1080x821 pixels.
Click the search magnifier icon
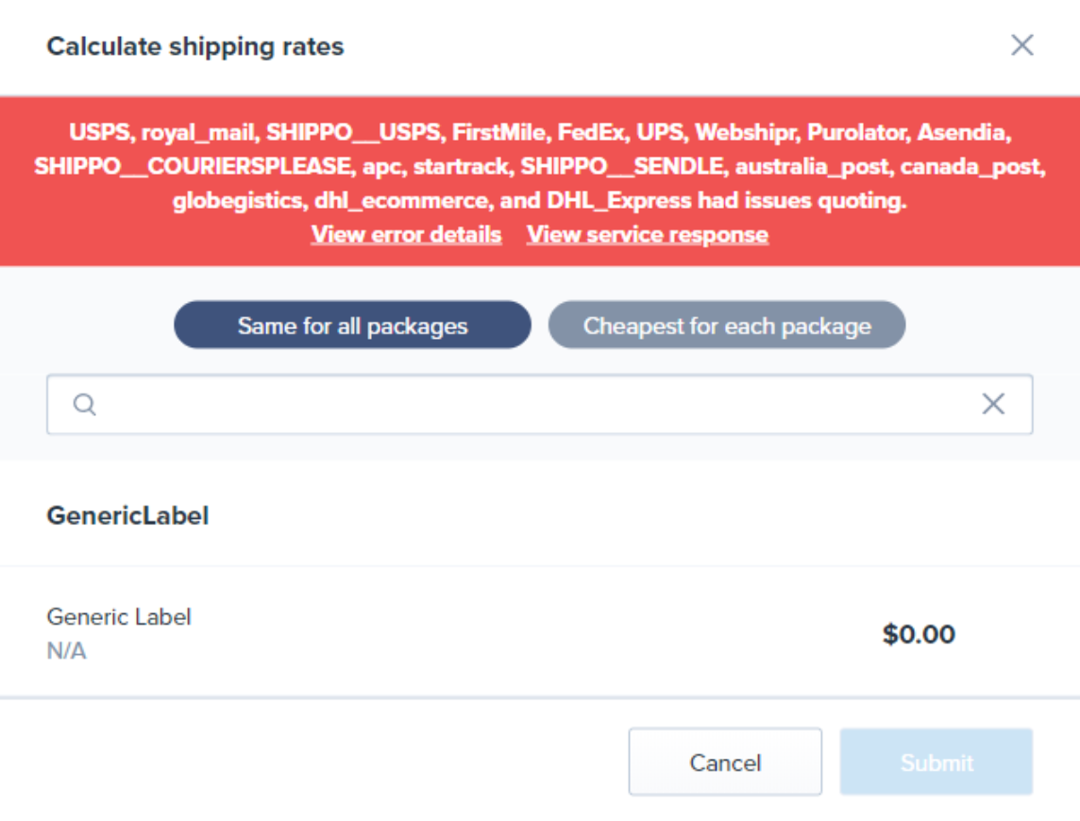[85, 405]
